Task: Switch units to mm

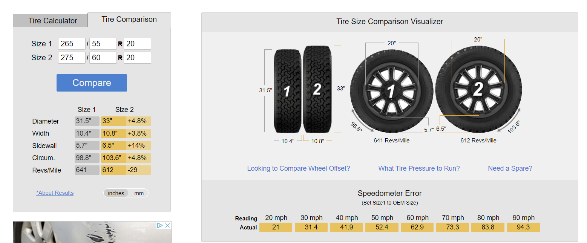Action: point(139,193)
